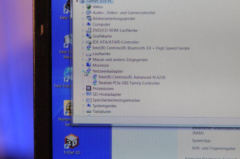Click the Prozessoren chip icon
Image resolution: width=240 pixels, height=159 pixels.
89,88
